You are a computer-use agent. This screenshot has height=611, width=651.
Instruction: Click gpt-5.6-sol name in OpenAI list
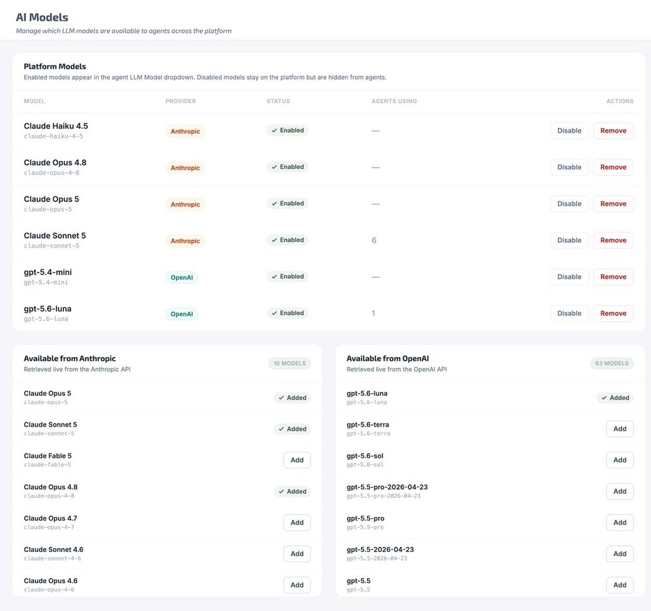pyautogui.click(x=365, y=456)
